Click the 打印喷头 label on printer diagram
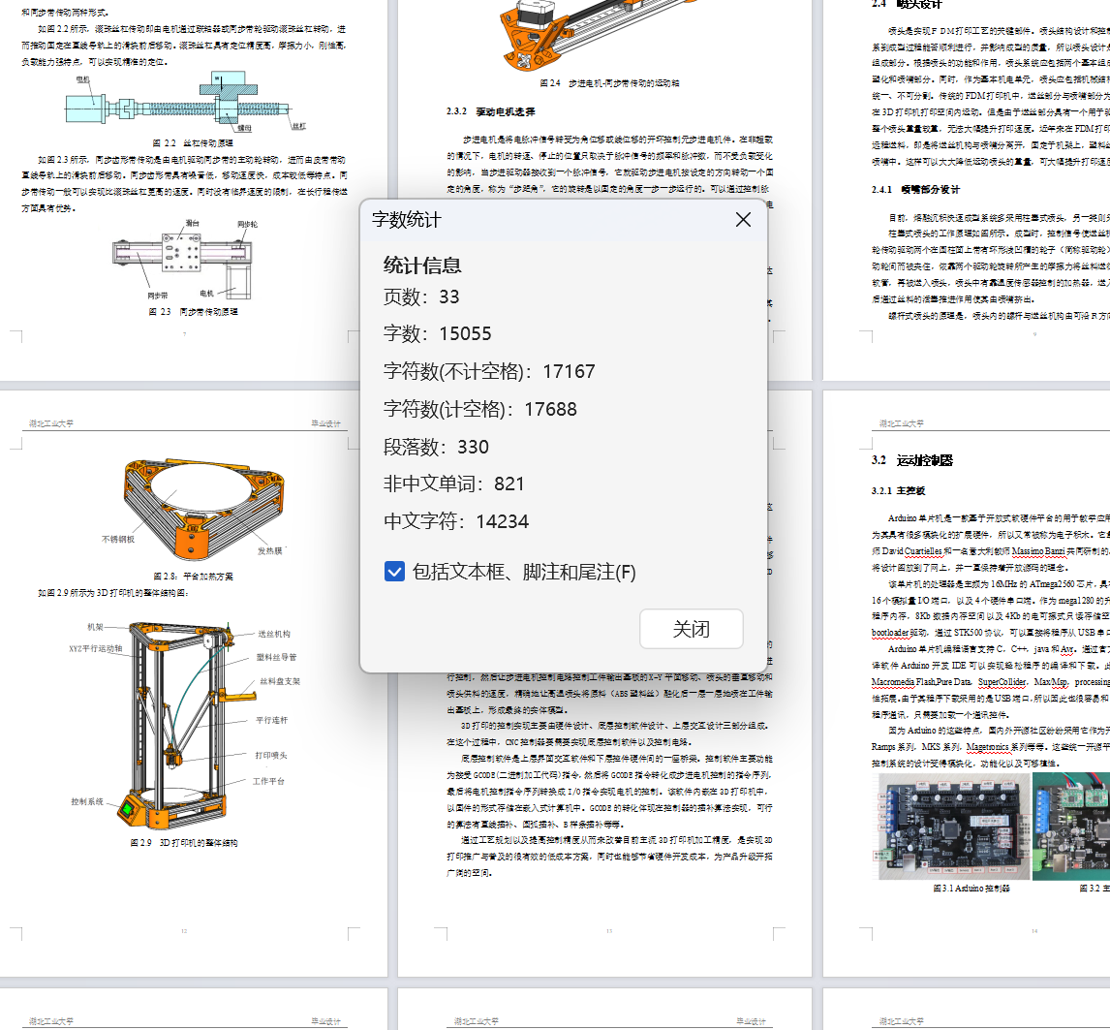 pyautogui.click(x=271, y=755)
